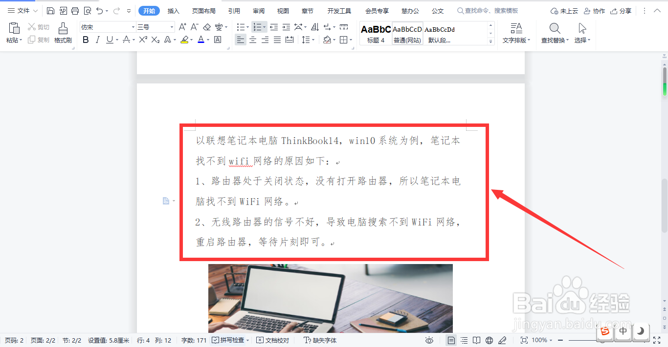Open the 开发工具 tab
668x347 pixels.
339,11
